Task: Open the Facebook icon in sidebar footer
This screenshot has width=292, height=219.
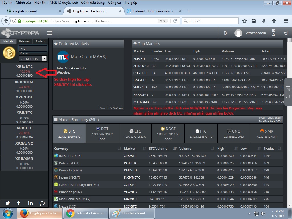Action: tap(19, 203)
